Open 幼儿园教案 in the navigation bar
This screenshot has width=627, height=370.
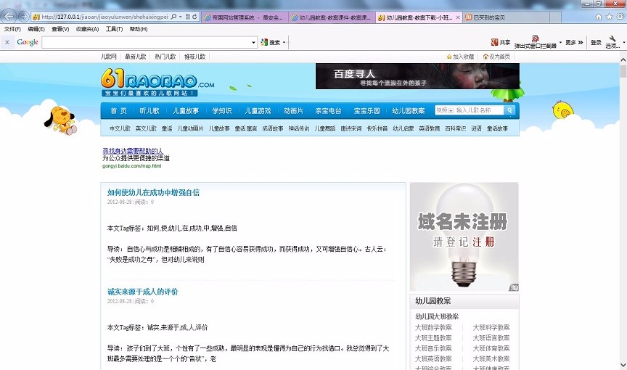click(x=409, y=111)
